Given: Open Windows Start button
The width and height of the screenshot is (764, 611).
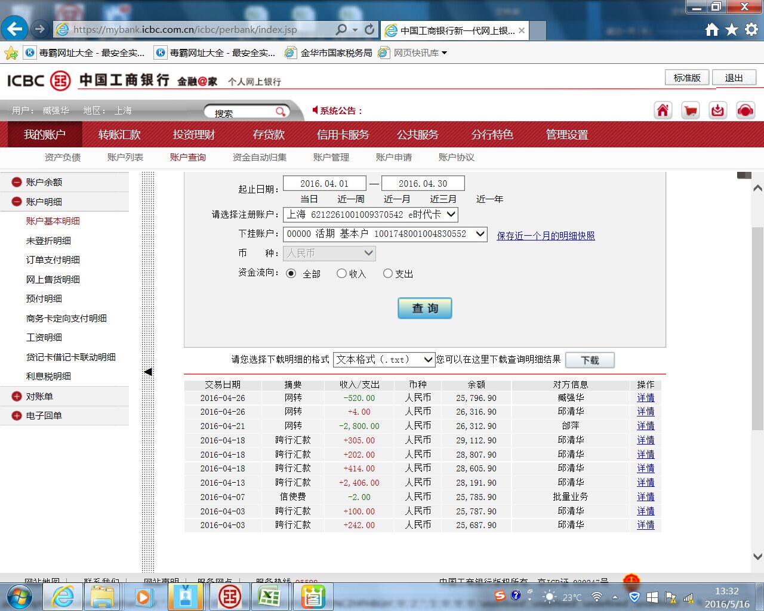Looking at the screenshot, I should 20,597.
